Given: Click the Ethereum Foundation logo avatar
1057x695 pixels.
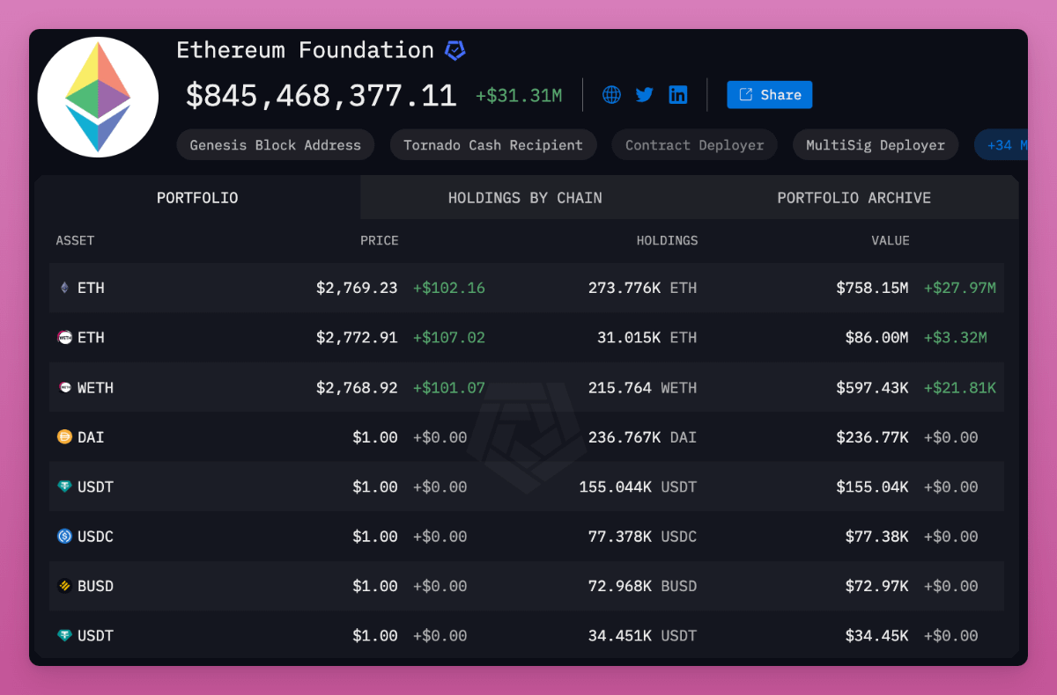Looking at the screenshot, I should [x=98, y=98].
